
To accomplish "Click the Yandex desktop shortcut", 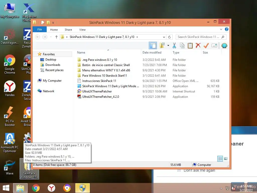I will tap(10, 89).
